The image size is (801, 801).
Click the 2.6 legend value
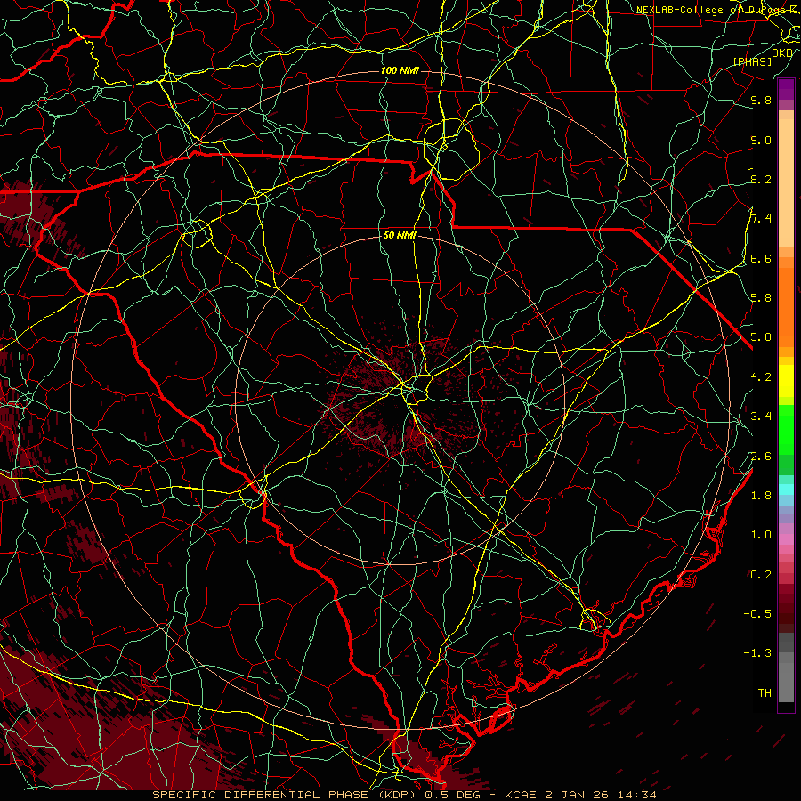point(761,456)
